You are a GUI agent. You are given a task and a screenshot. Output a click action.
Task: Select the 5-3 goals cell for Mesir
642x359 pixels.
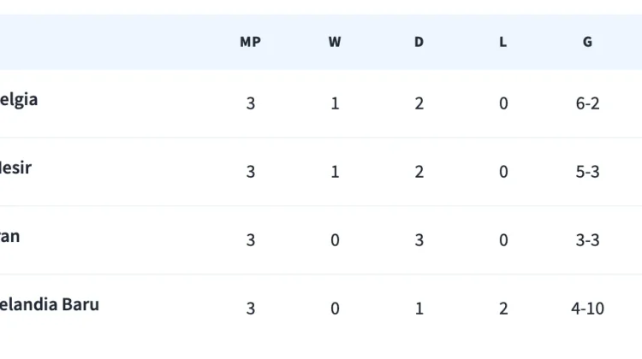[x=587, y=172]
